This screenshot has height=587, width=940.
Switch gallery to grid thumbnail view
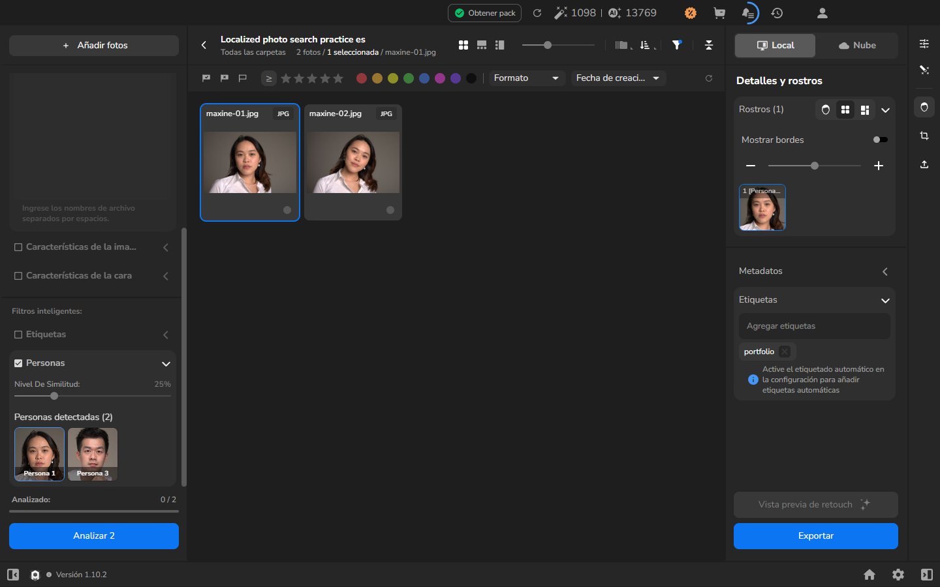tap(463, 45)
